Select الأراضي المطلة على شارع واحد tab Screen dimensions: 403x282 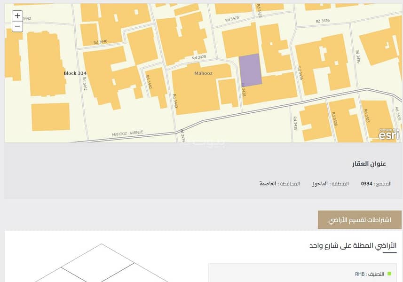click(353, 246)
